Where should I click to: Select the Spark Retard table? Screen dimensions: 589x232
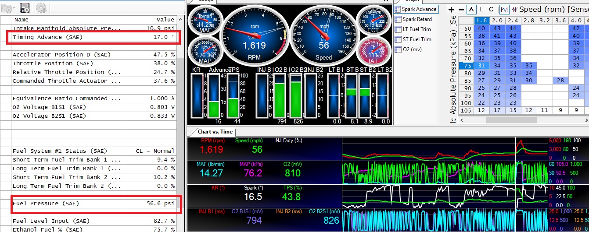click(x=417, y=19)
